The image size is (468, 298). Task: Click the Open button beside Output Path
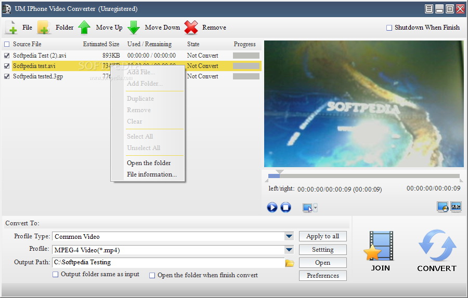(322, 263)
